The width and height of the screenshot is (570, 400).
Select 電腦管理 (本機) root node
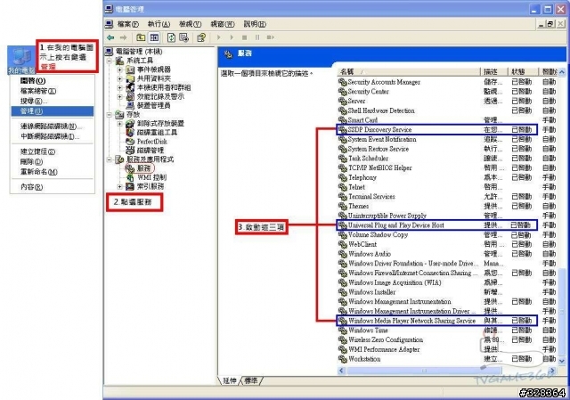pos(139,52)
